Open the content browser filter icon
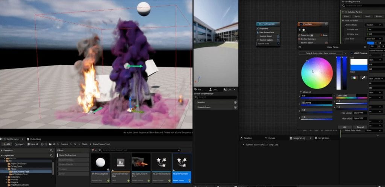The width and height of the screenshot is (385, 187). point(93,150)
